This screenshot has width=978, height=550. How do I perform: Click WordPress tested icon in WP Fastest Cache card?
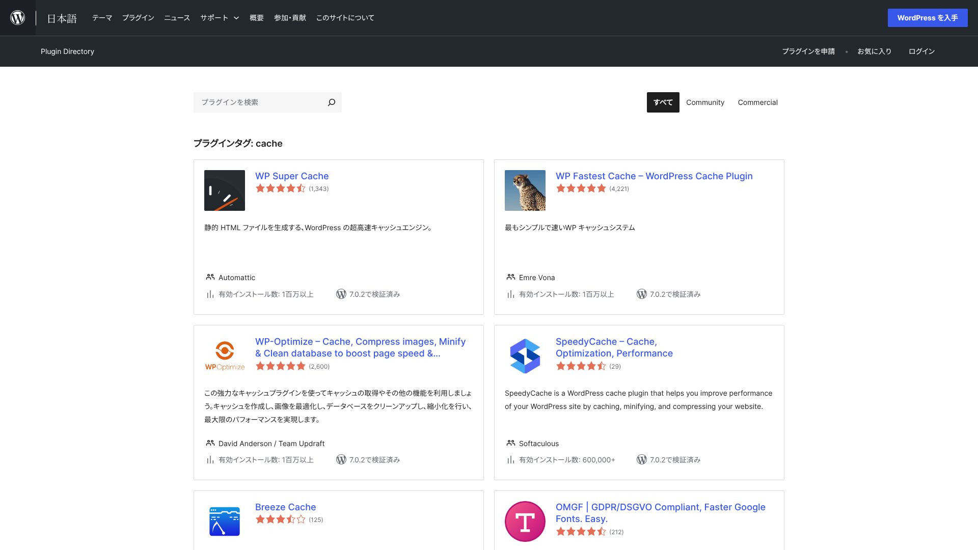(x=642, y=294)
